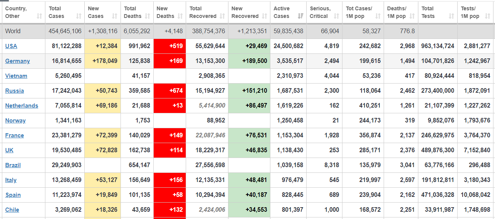Image resolution: width=495 pixels, height=219 pixels.
Task: Click Netherlands new deaths +13 cell
Action: [x=170, y=106]
